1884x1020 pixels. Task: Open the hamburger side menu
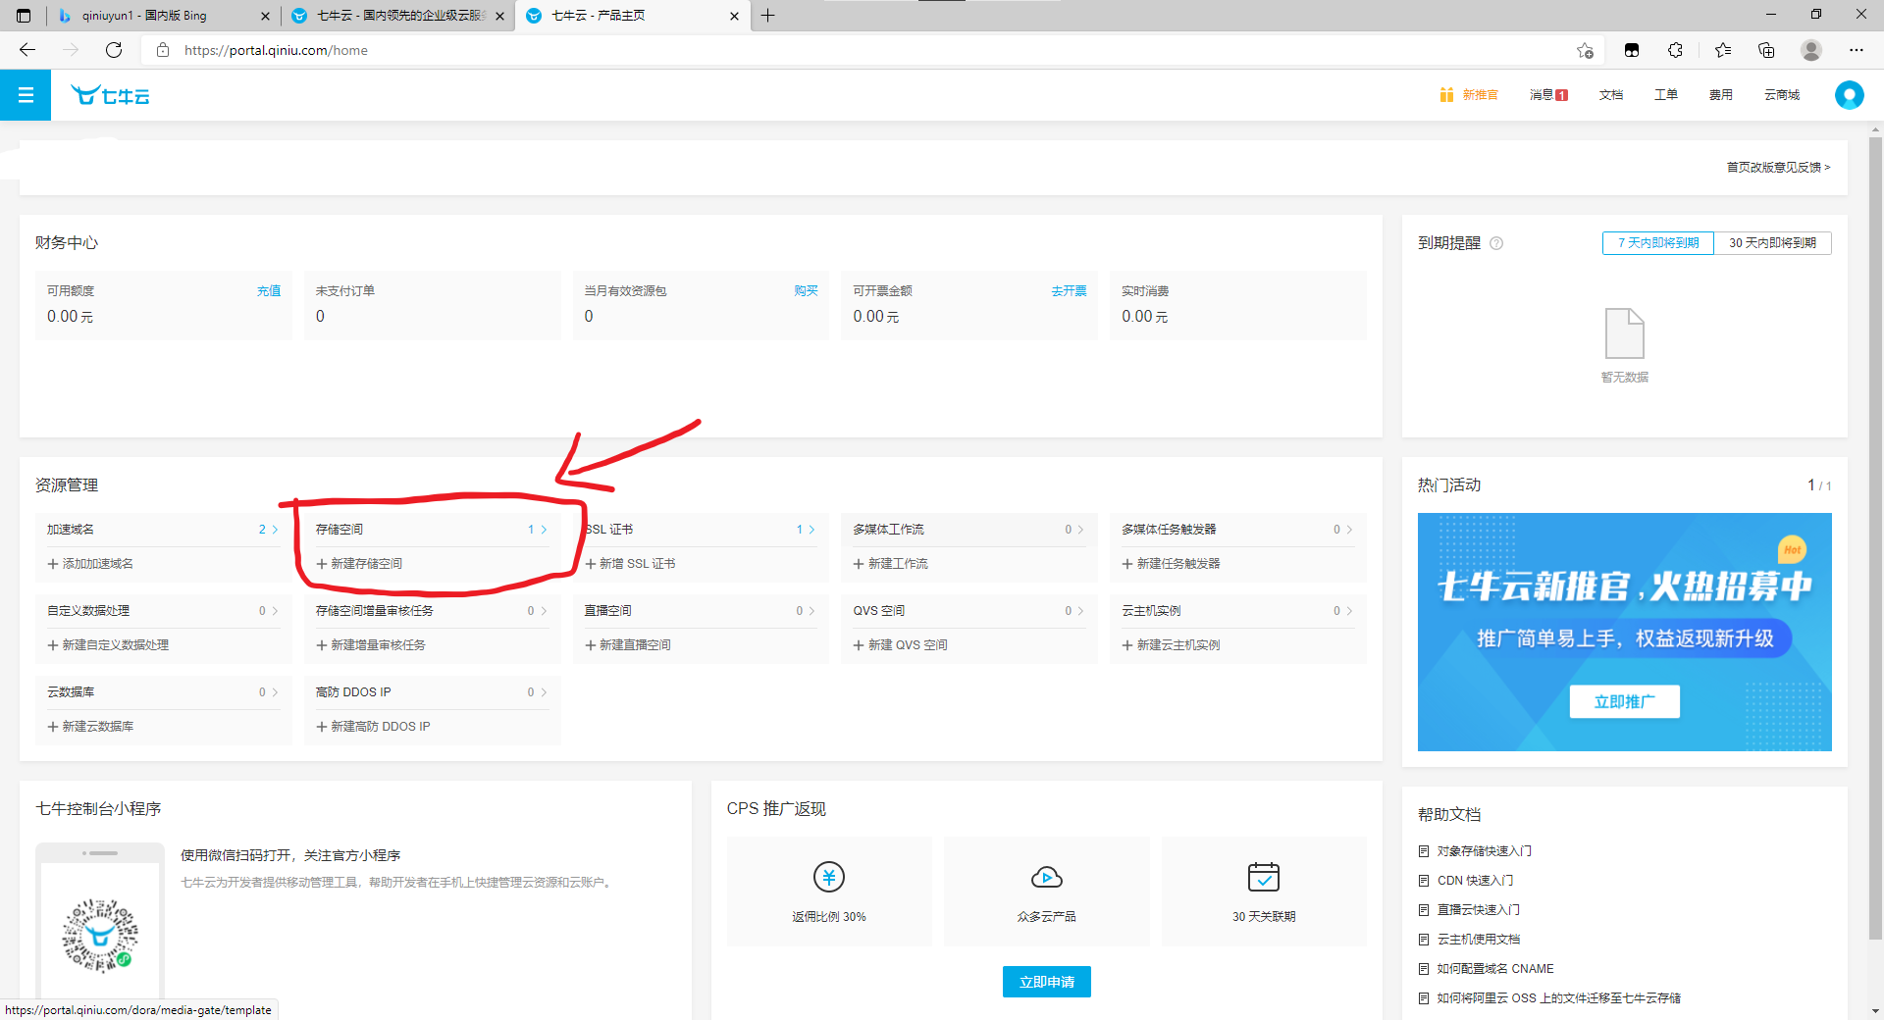tap(26, 95)
